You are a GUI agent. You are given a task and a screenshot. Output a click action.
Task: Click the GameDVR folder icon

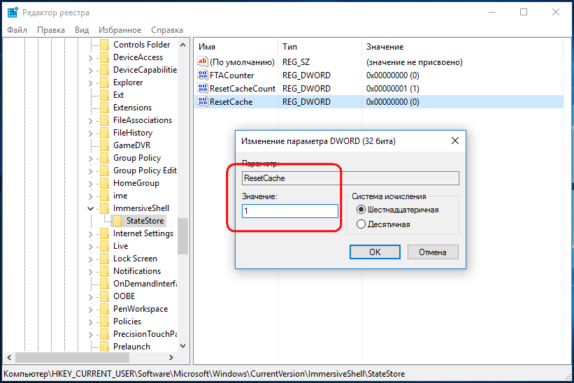104,145
